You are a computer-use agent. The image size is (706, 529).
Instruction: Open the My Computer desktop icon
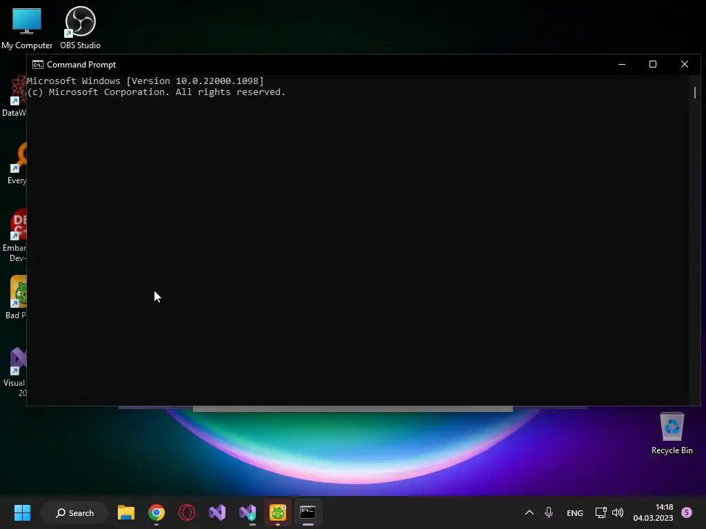27,28
